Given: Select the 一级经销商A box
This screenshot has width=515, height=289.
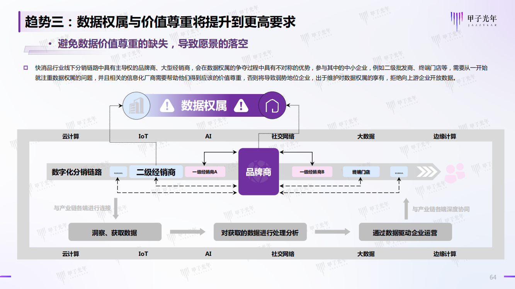Looking at the screenshot, I should pos(205,172).
